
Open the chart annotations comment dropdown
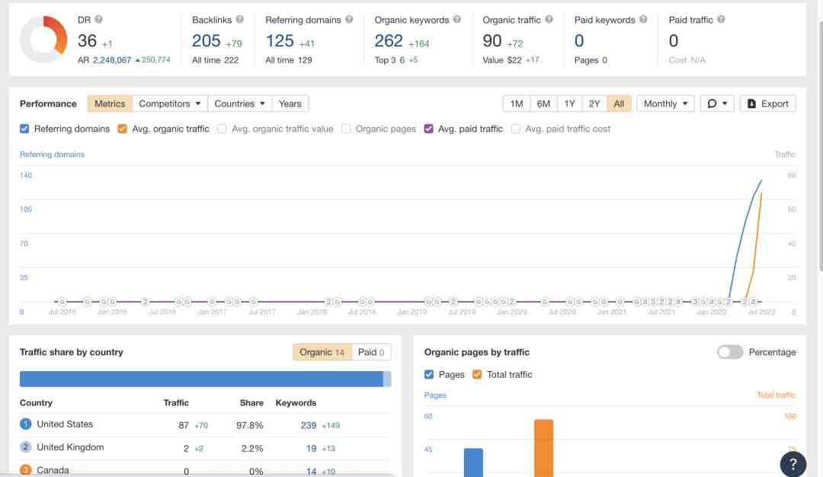tap(717, 104)
